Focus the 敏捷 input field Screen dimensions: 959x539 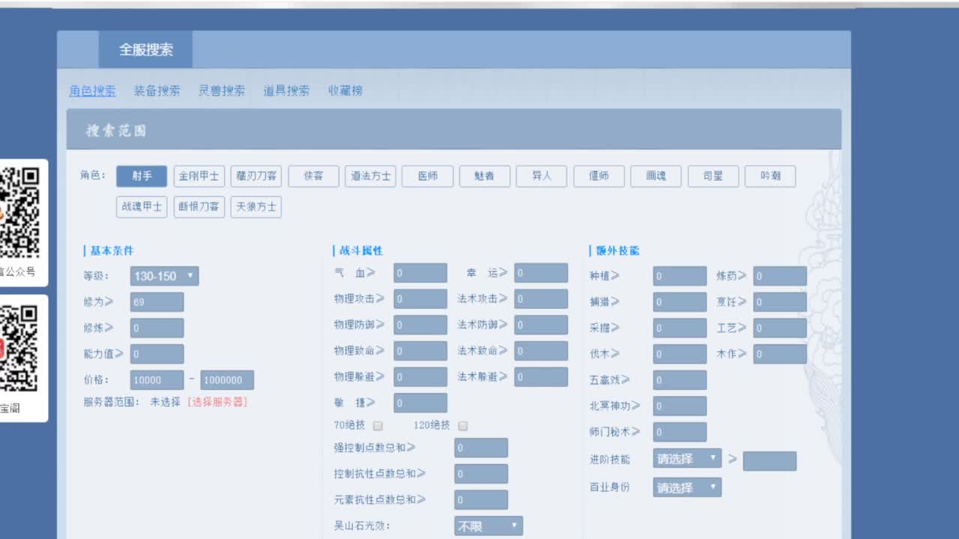coord(420,403)
